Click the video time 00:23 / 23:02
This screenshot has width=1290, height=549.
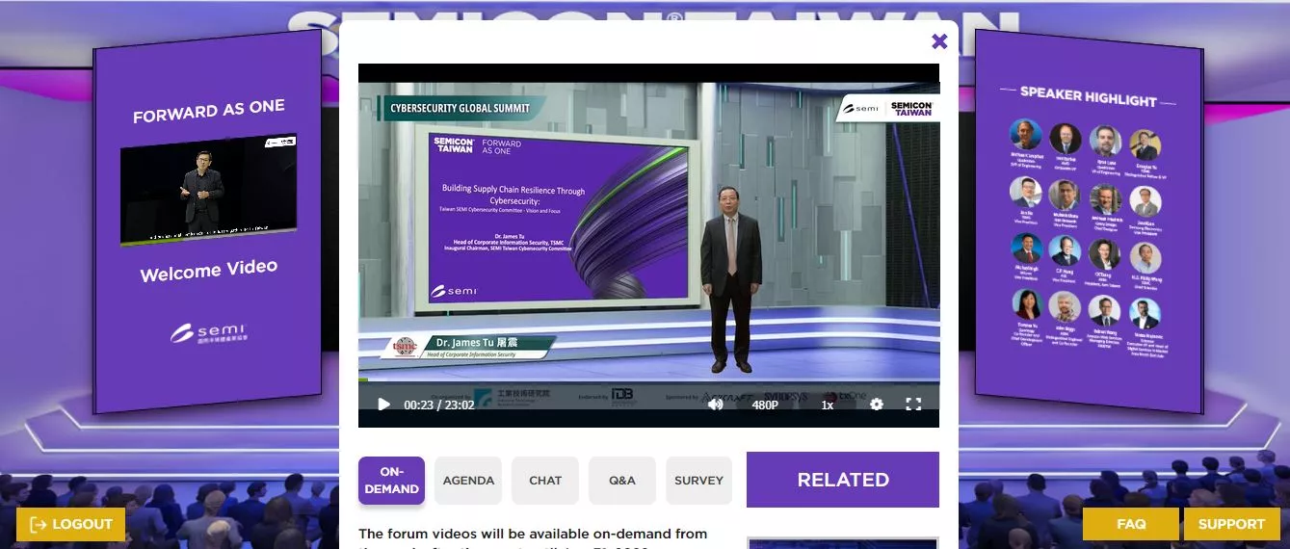tap(438, 405)
